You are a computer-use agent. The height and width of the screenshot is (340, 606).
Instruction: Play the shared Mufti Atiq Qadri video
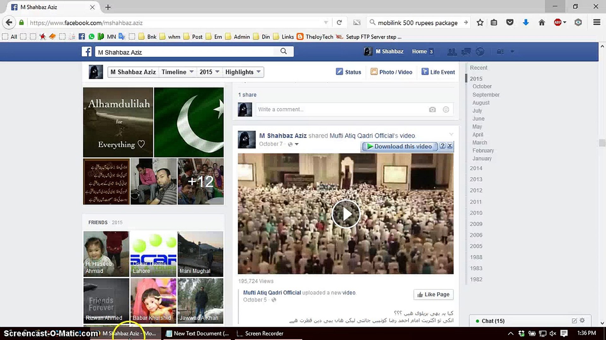(346, 214)
